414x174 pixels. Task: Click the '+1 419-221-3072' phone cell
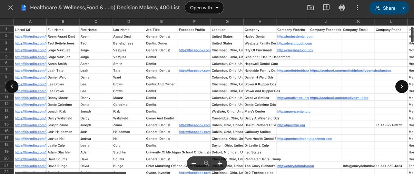coord(391,125)
